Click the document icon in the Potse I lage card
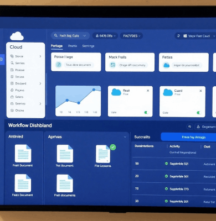The width and height of the screenshot is (216, 221). [59, 65]
